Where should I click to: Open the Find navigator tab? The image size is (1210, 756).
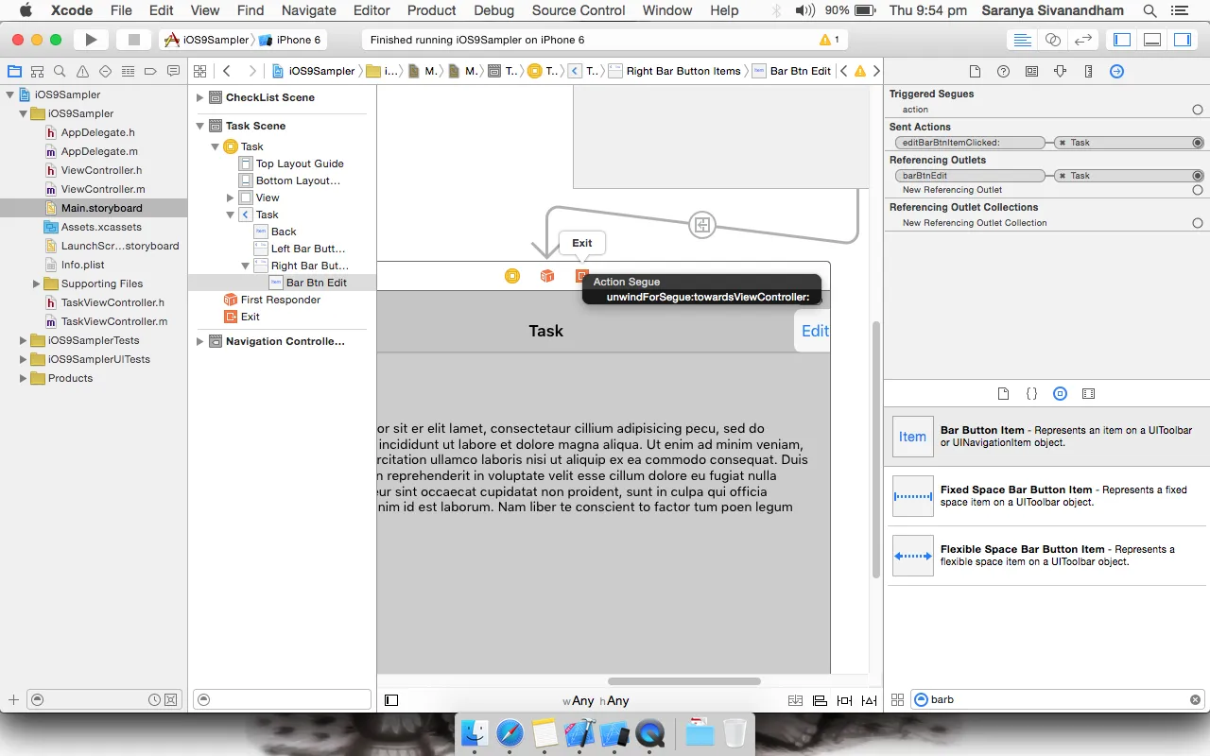[60, 71]
